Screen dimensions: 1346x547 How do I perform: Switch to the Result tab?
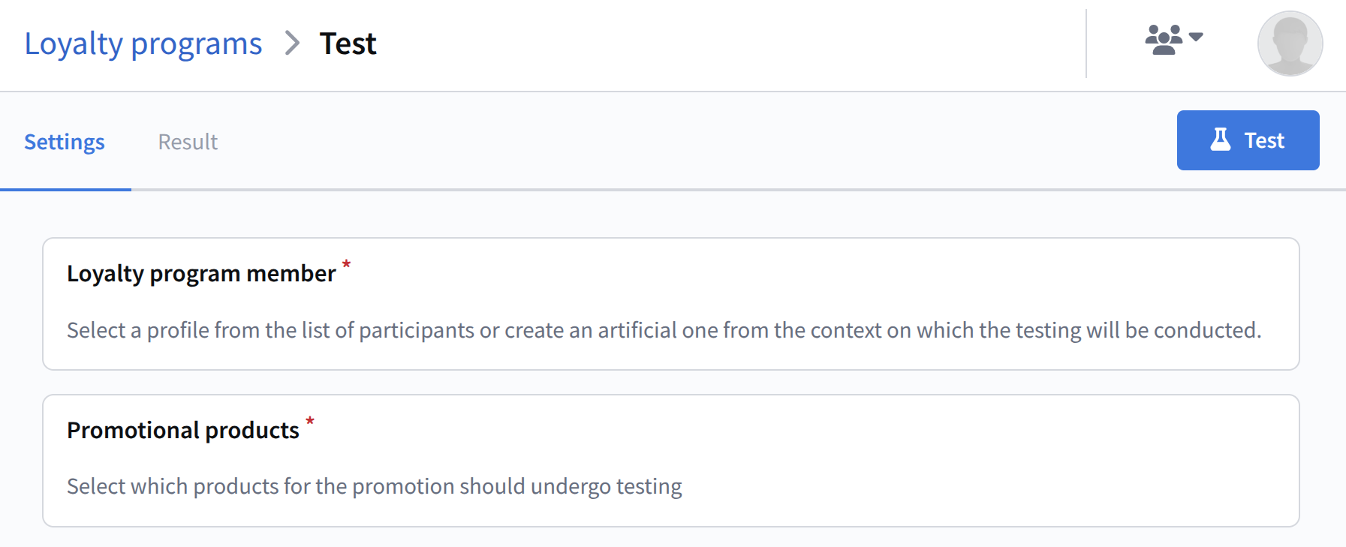188,142
